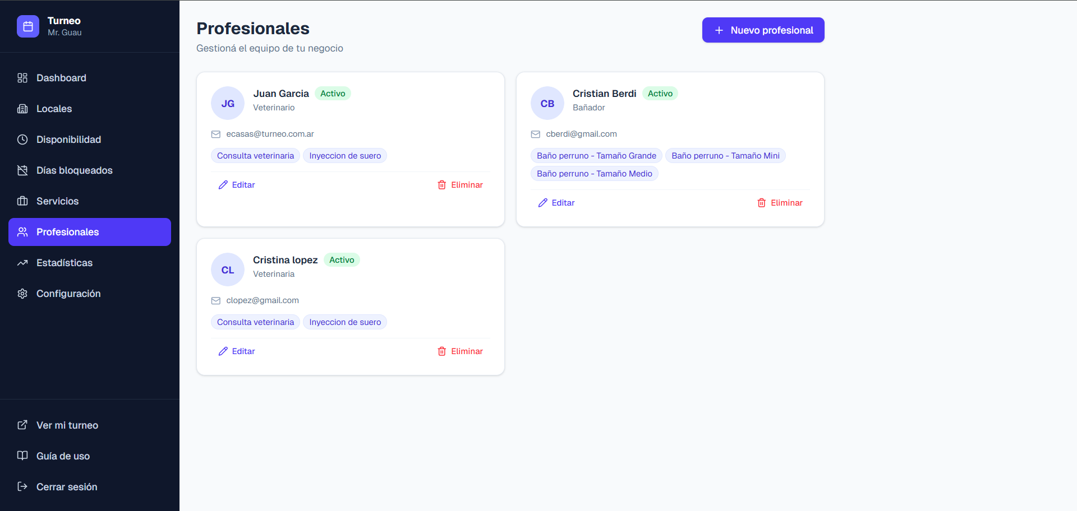This screenshot has height=511, width=1077.
Task: Click the Baño perruno - Tamaño Medio tag
Action: pyautogui.click(x=595, y=174)
